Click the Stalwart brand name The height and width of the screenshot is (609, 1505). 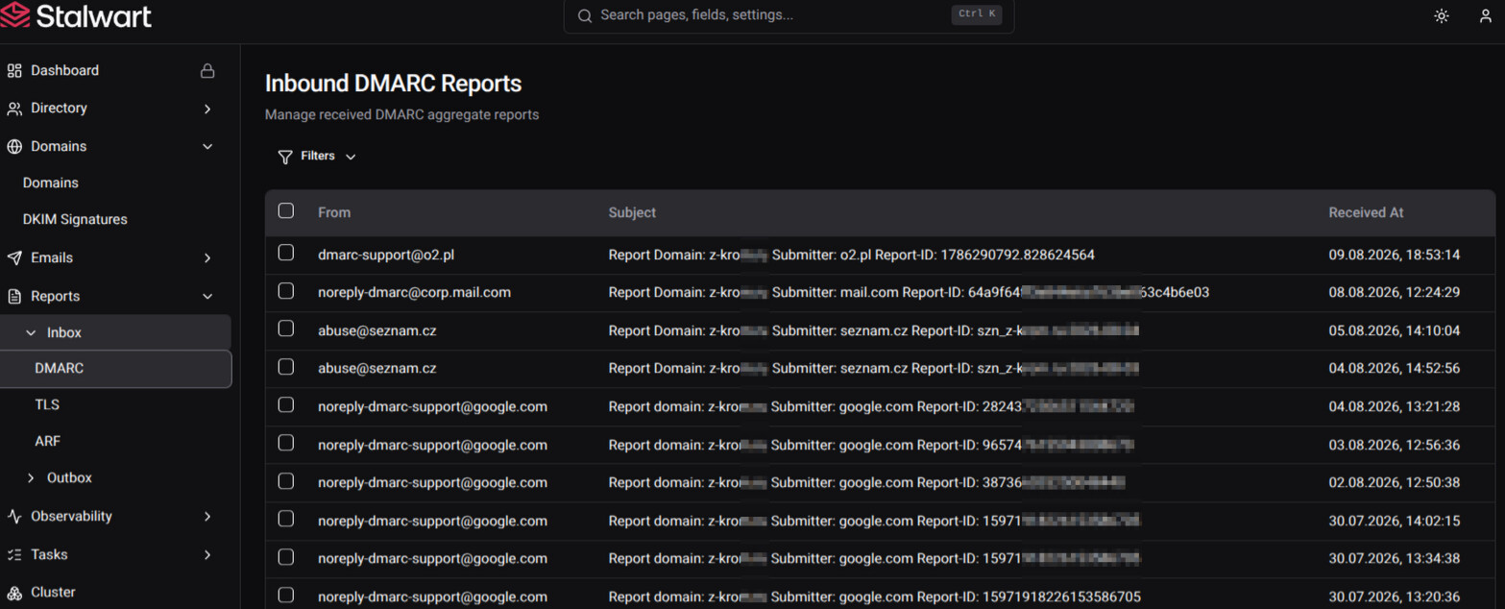click(95, 16)
